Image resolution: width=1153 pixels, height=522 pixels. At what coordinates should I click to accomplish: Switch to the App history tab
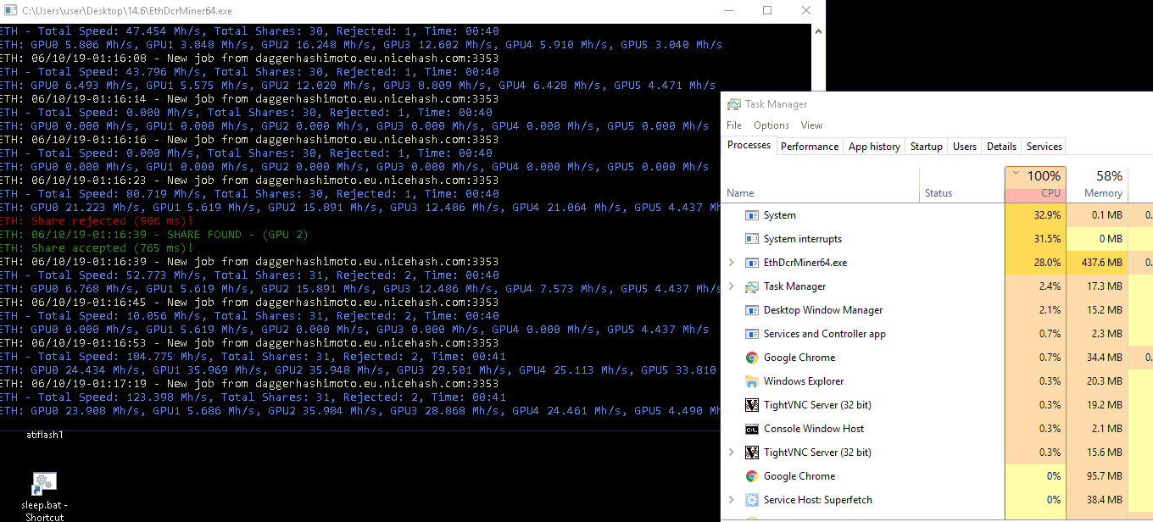(x=874, y=147)
